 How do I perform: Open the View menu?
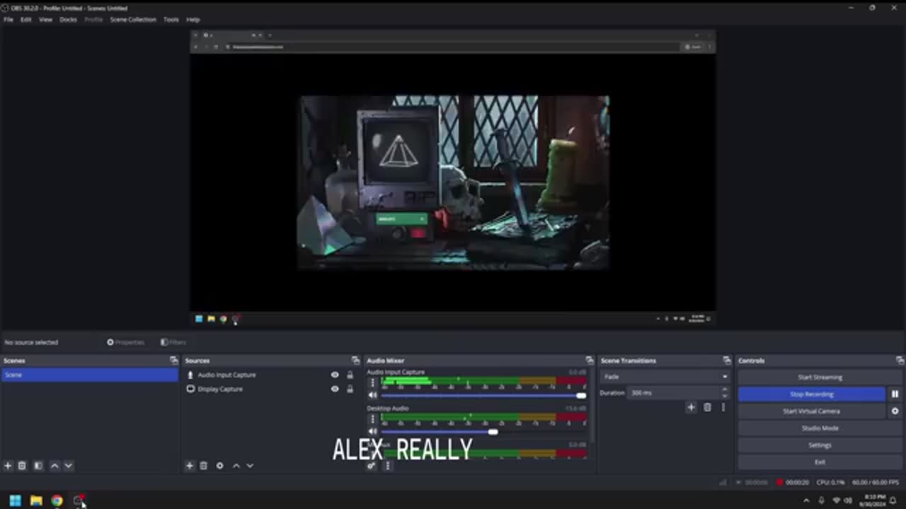coord(45,20)
